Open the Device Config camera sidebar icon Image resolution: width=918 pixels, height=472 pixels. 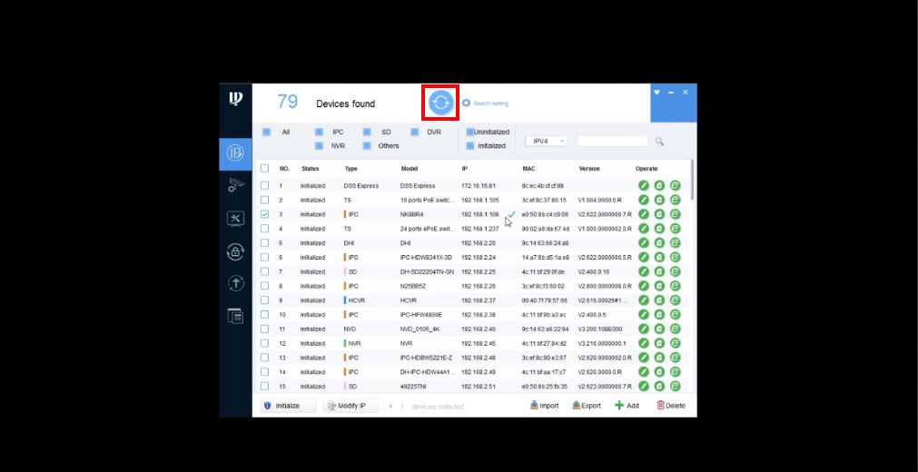235,186
